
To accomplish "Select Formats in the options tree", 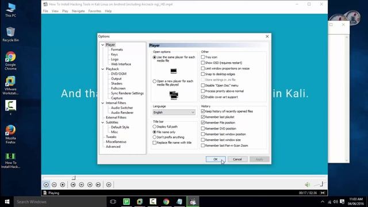I will [117, 49].
